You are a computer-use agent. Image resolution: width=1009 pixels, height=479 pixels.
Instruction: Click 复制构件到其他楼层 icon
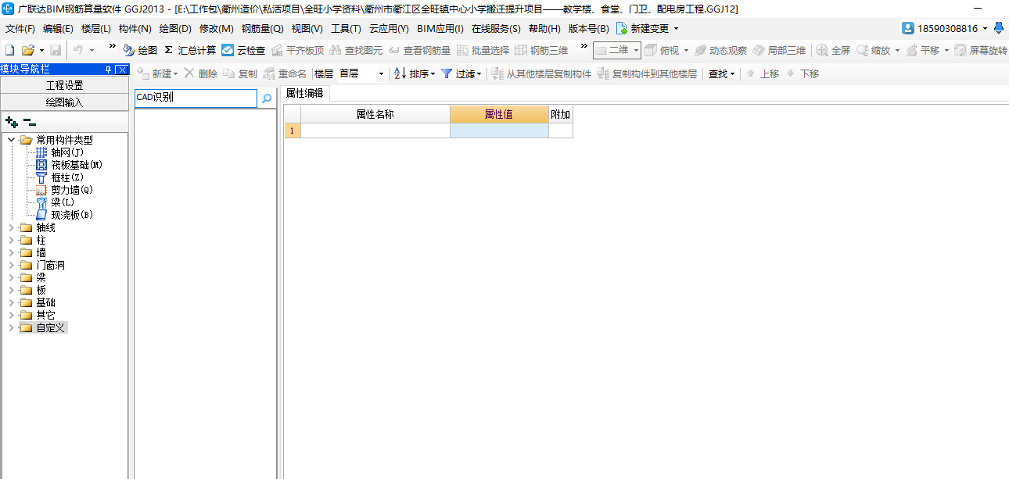(x=603, y=73)
